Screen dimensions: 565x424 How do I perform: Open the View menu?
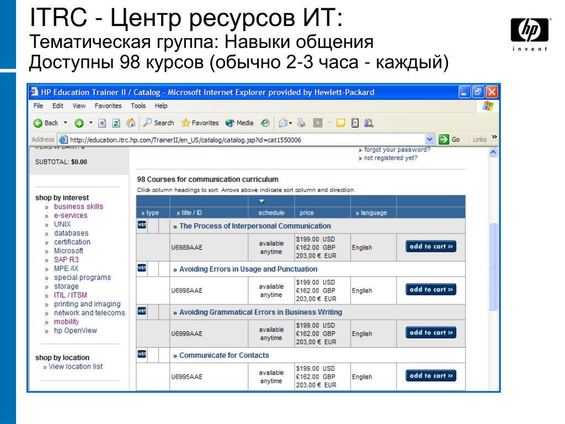point(79,106)
